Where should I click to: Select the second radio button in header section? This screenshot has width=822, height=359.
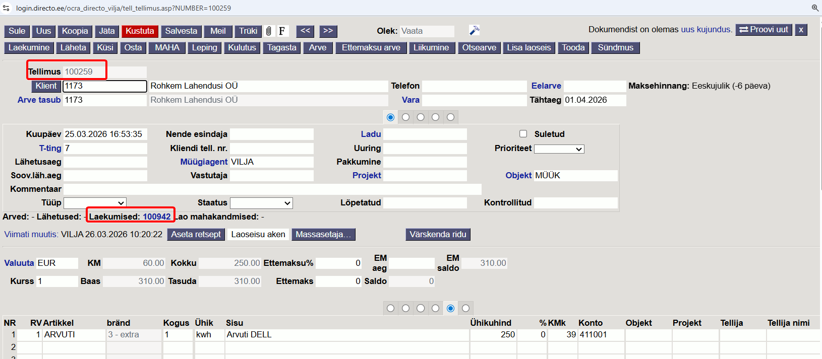(x=405, y=117)
